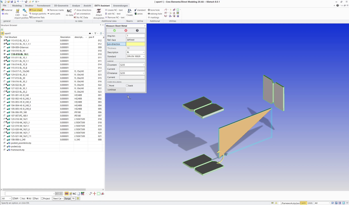The height and width of the screenshot is (205, 349).
Task: Open help with the question mark icon
Action: 137,30
